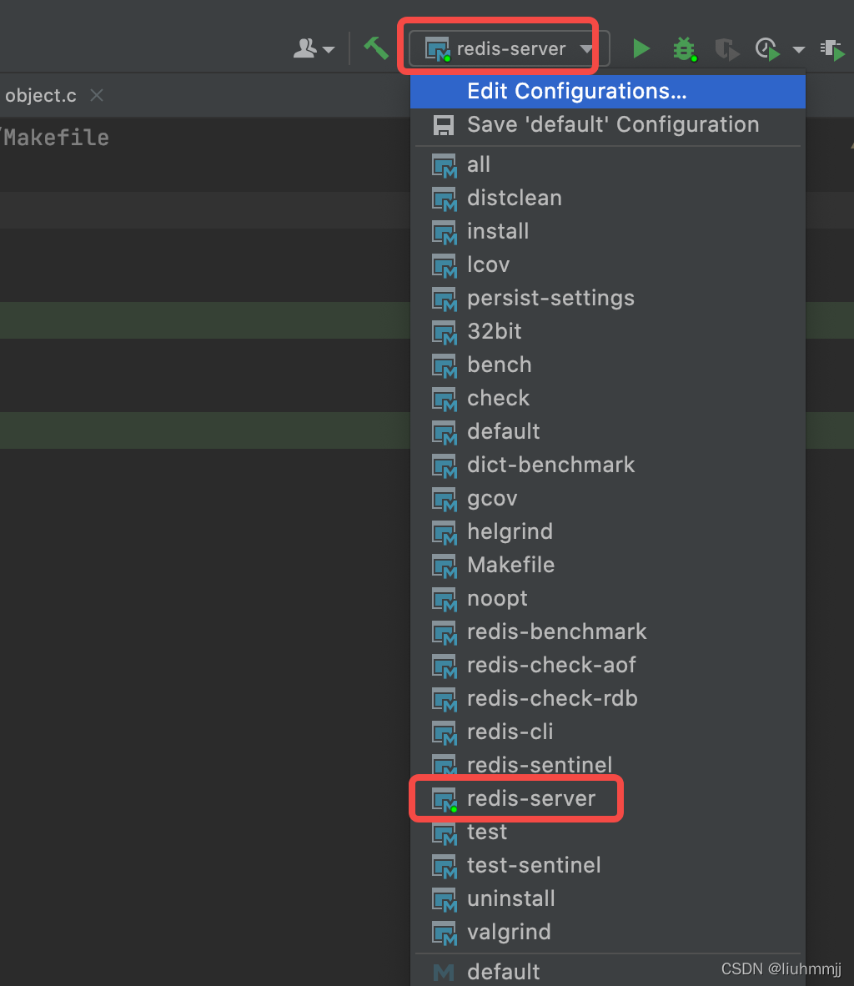Click the toolbar icon right of the profiler

[833, 50]
